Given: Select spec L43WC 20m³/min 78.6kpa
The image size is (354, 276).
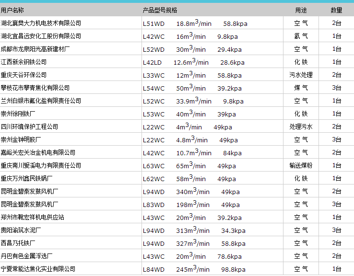Looking at the screenshot, I should tap(192, 256).
